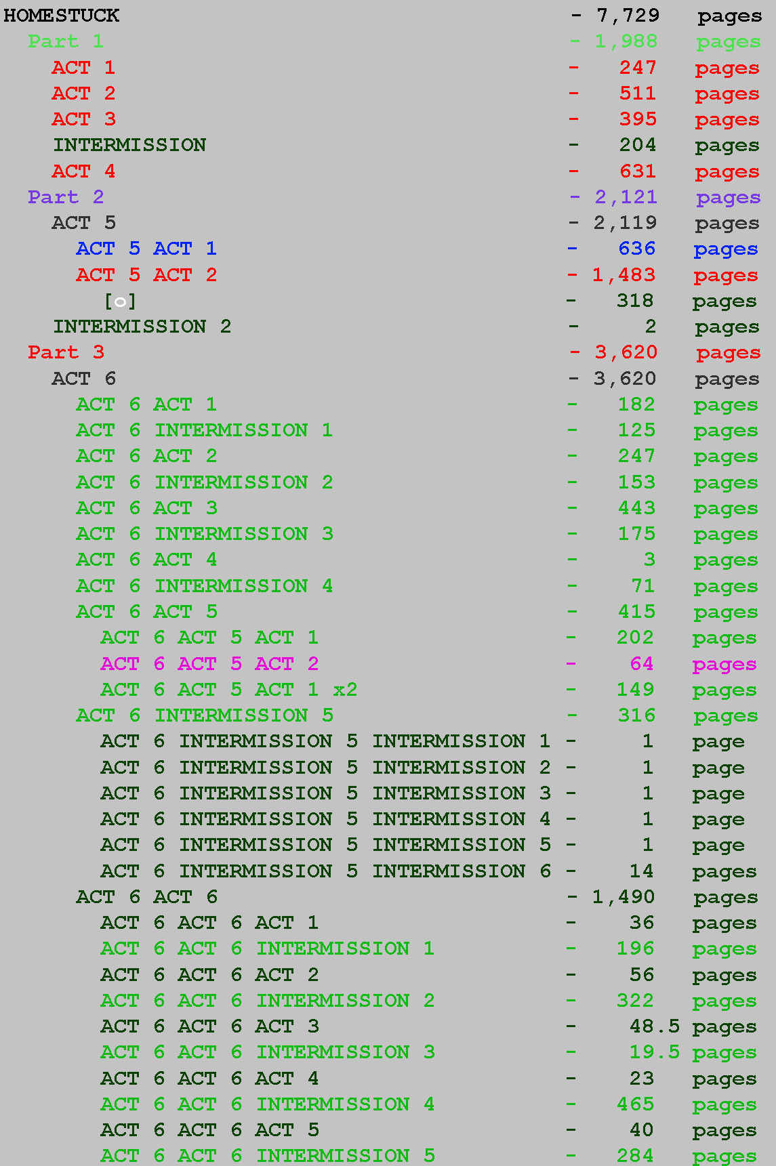Click the green '322' page count
The height and width of the screenshot is (1166, 776).
[635, 1001]
